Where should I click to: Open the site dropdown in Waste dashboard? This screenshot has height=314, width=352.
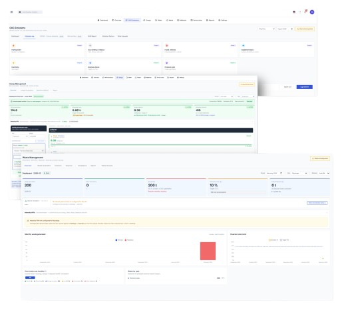299,173
